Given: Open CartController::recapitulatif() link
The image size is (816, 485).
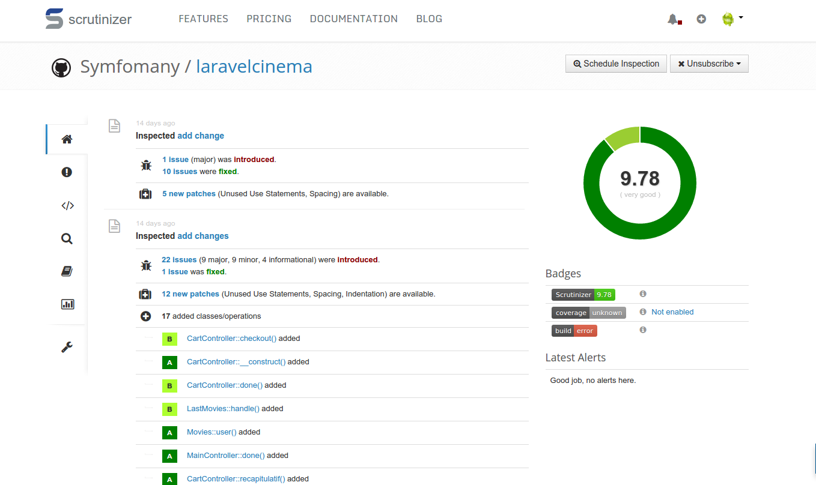Looking at the screenshot, I should tap(236, 479).
